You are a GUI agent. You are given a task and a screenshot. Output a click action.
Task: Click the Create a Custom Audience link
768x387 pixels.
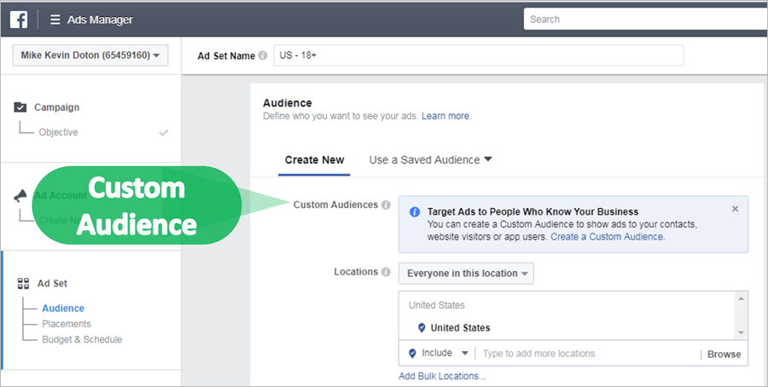pyautogui.click(x=607, y=237)
